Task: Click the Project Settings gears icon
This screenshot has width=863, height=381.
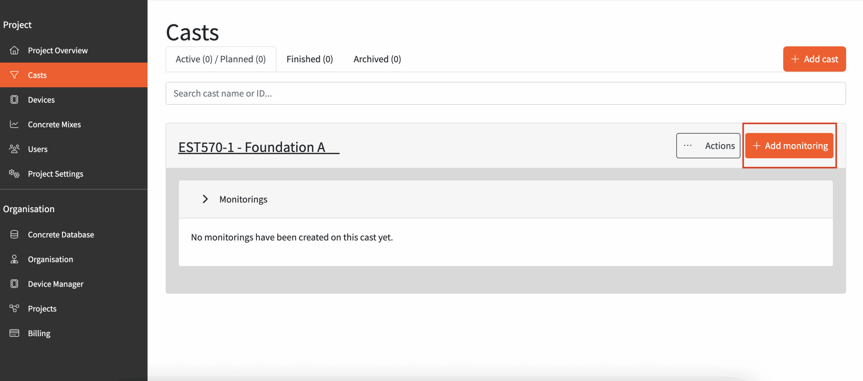Action: pyautogui.click(x=14, y=174)
